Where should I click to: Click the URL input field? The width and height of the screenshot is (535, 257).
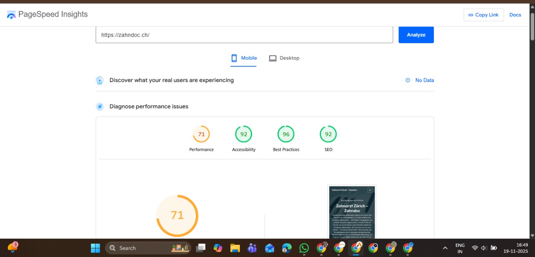click(244, 35)
